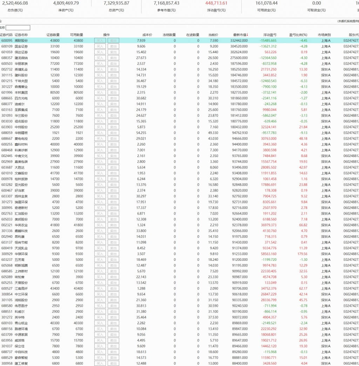Click 卖出 in the 英华特 row
Viewport: 359px width, 366px height.
pyautogui.click(x=114, y=318)
